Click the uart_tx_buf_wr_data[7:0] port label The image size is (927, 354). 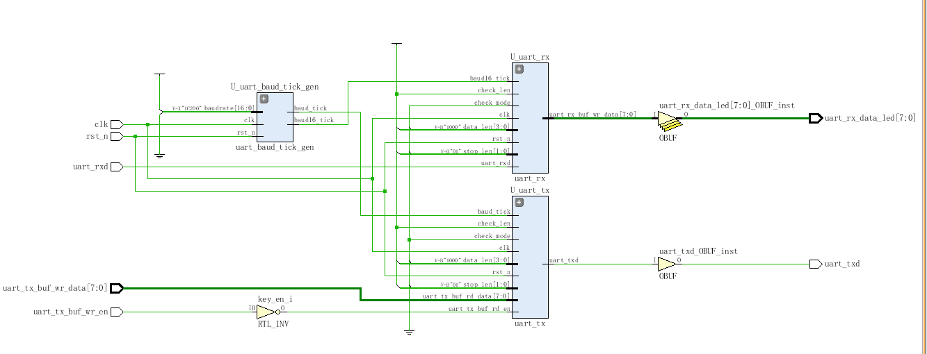55,288
